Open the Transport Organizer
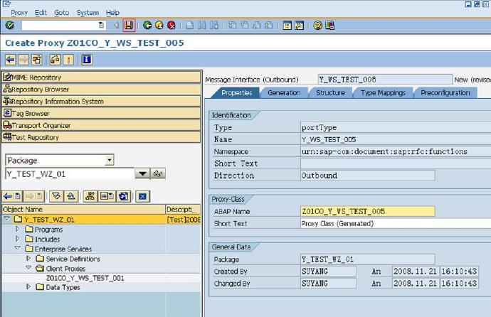This screenshot has width=491, height=317. [x=101, y=125]
